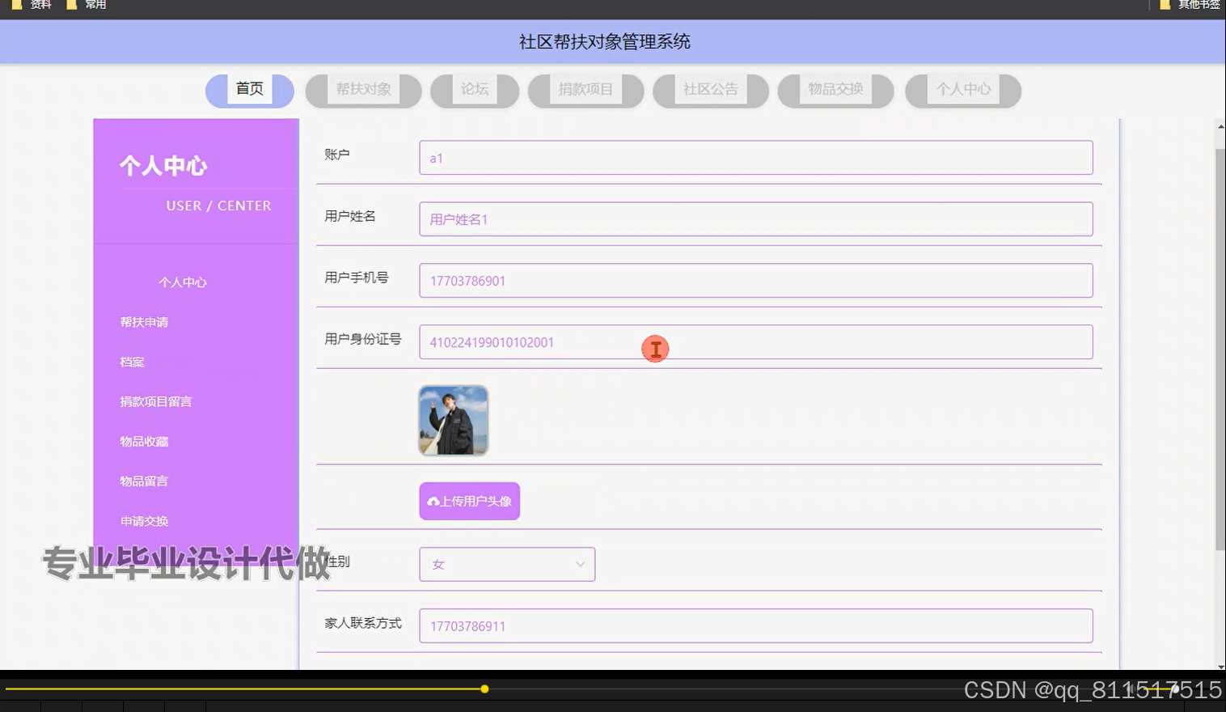Open 捐款项目留言 in the sidebar

(155, 401)
